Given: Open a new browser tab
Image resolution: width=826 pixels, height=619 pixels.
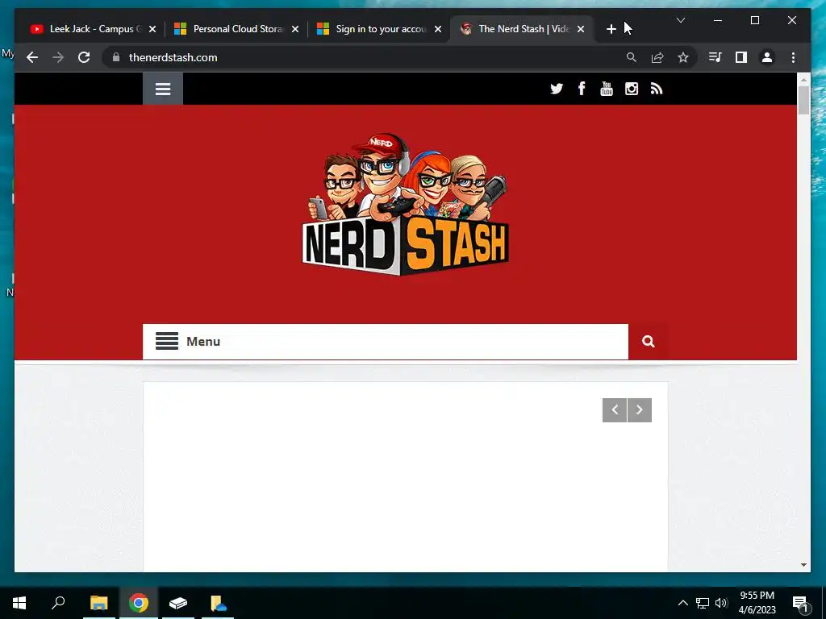Looking at the screenshot, I should [611, 29].
